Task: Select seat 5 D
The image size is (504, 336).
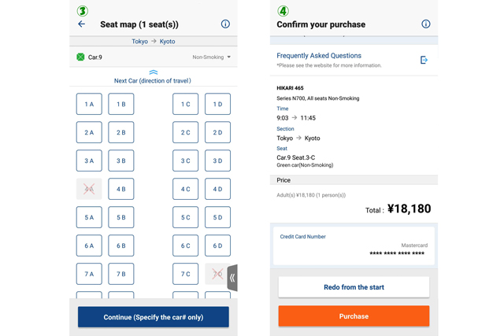Action: click(217, 217)
